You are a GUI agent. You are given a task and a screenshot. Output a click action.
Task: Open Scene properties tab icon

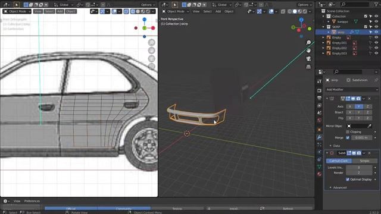point(319,113)
